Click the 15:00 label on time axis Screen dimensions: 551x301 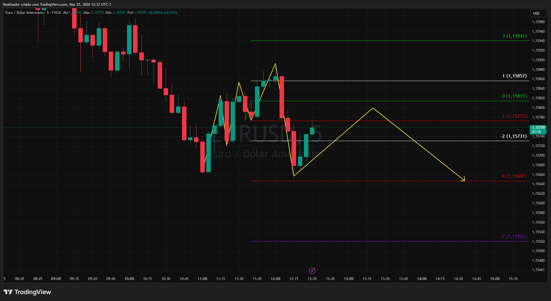point(495,279)
